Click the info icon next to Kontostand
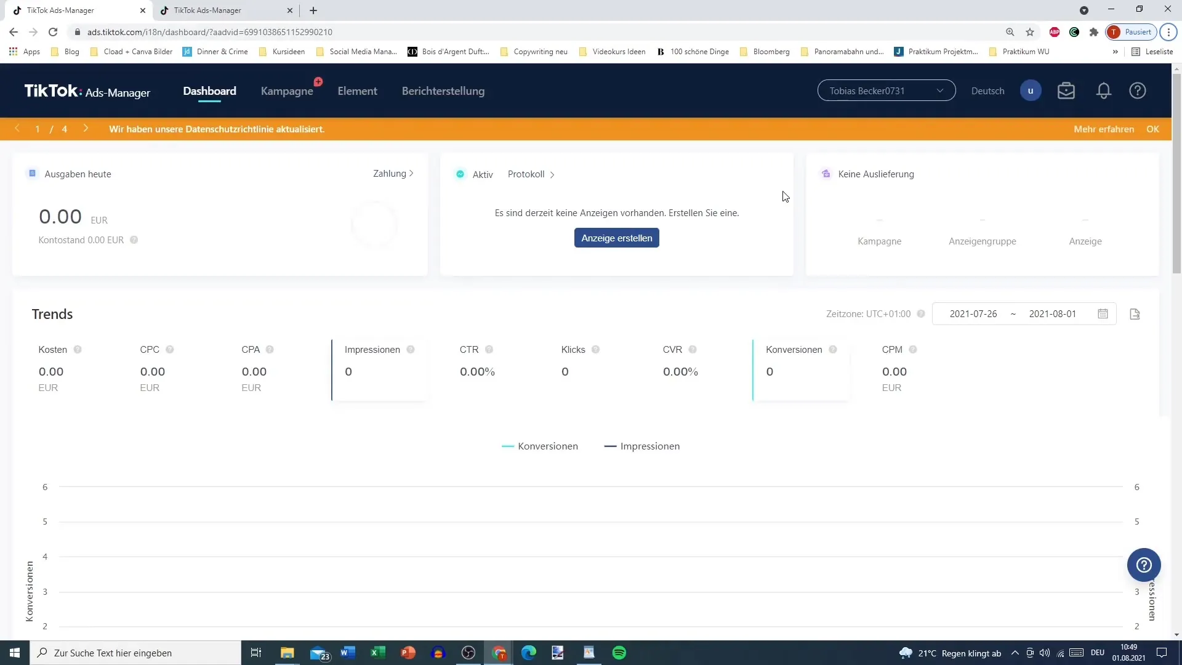 pos(134,240)
